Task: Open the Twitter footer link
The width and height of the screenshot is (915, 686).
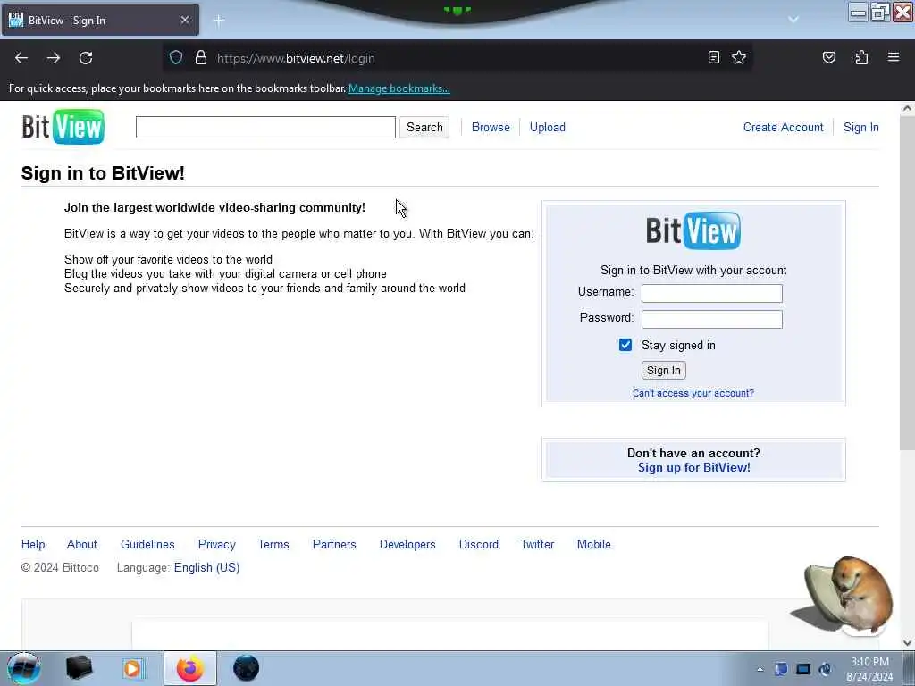Action: (537, 544)
